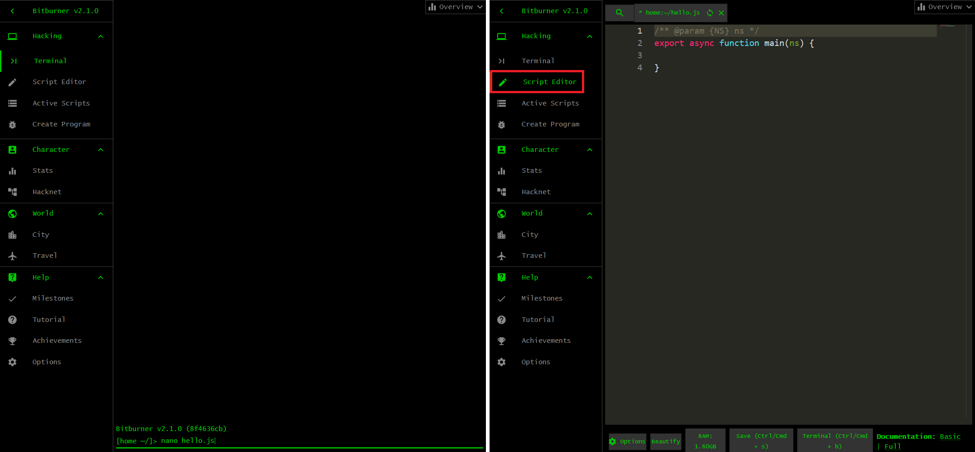This screenshot has width=975, height=452.
Task: Click Tutorial question icon in right window
Action: (501, 320)
